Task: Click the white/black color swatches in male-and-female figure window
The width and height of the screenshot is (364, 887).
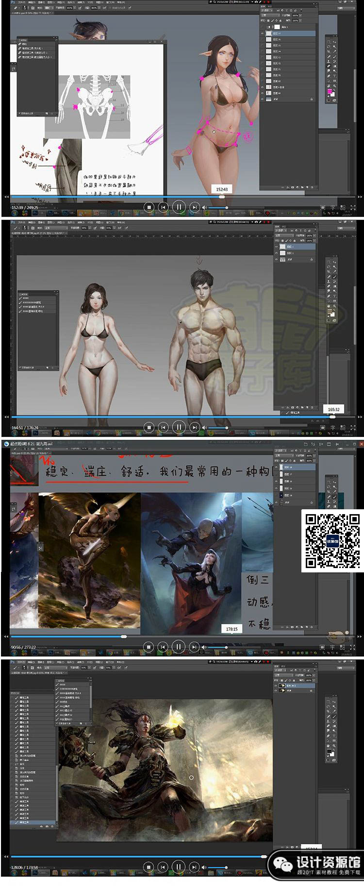Action: tap(332, 313)
